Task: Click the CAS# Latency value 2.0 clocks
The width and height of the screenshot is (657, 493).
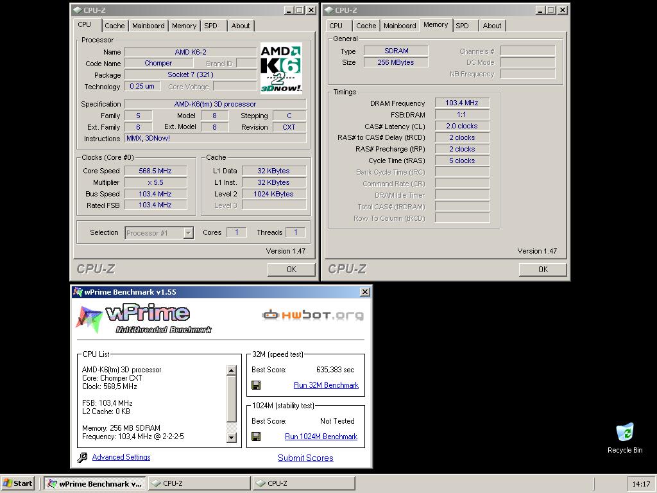Action: pyautogui.click(x=462, y=126)
